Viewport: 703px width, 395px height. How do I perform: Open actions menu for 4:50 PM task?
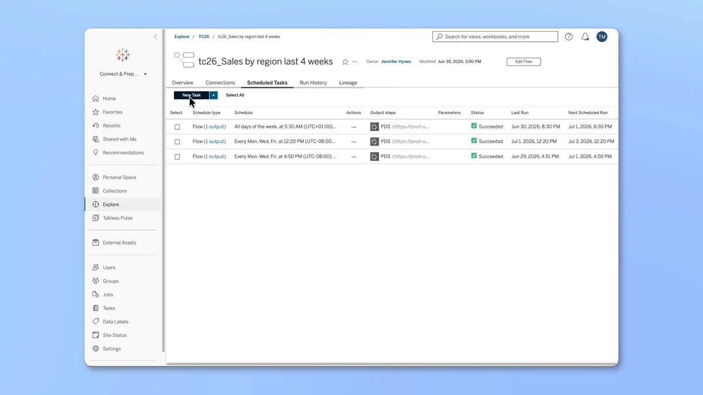click(x=354, y=157)
